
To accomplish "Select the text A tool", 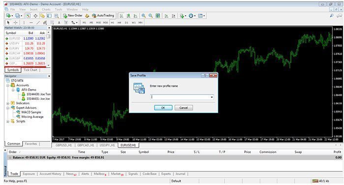I will point(59,23).
